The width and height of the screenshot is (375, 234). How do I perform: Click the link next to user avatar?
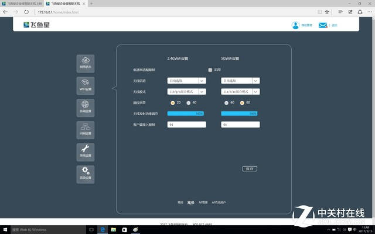pyautogui.click(x=306, y=25)
